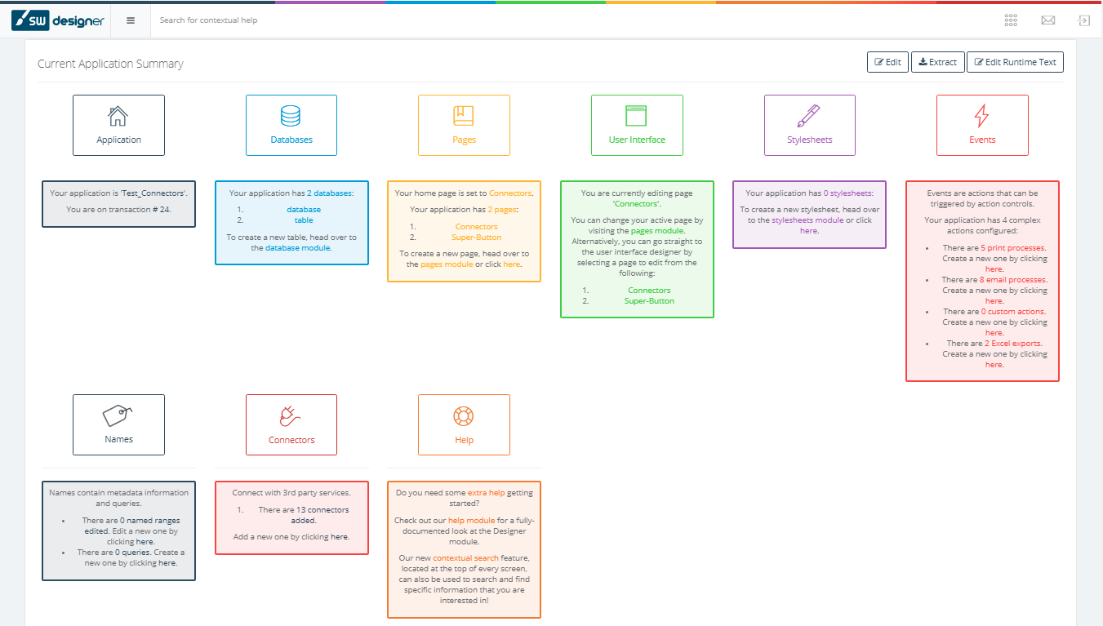
Task: Open the 'Super-Button' page link in Pages box
Action: coord(476,238)
